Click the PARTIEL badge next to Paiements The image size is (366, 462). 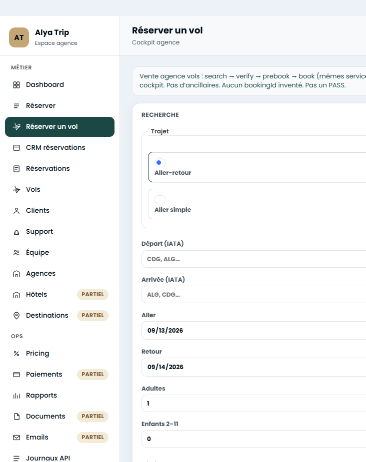click(x=92, y=374)
